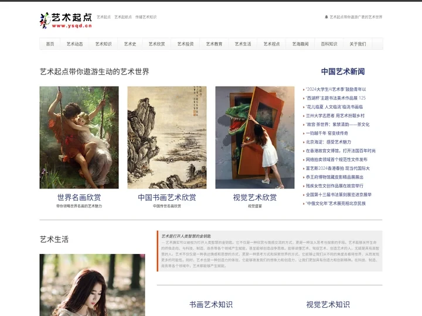
Task: Open 艺术欣赏 from the nav bar
Action: (156, 44)
